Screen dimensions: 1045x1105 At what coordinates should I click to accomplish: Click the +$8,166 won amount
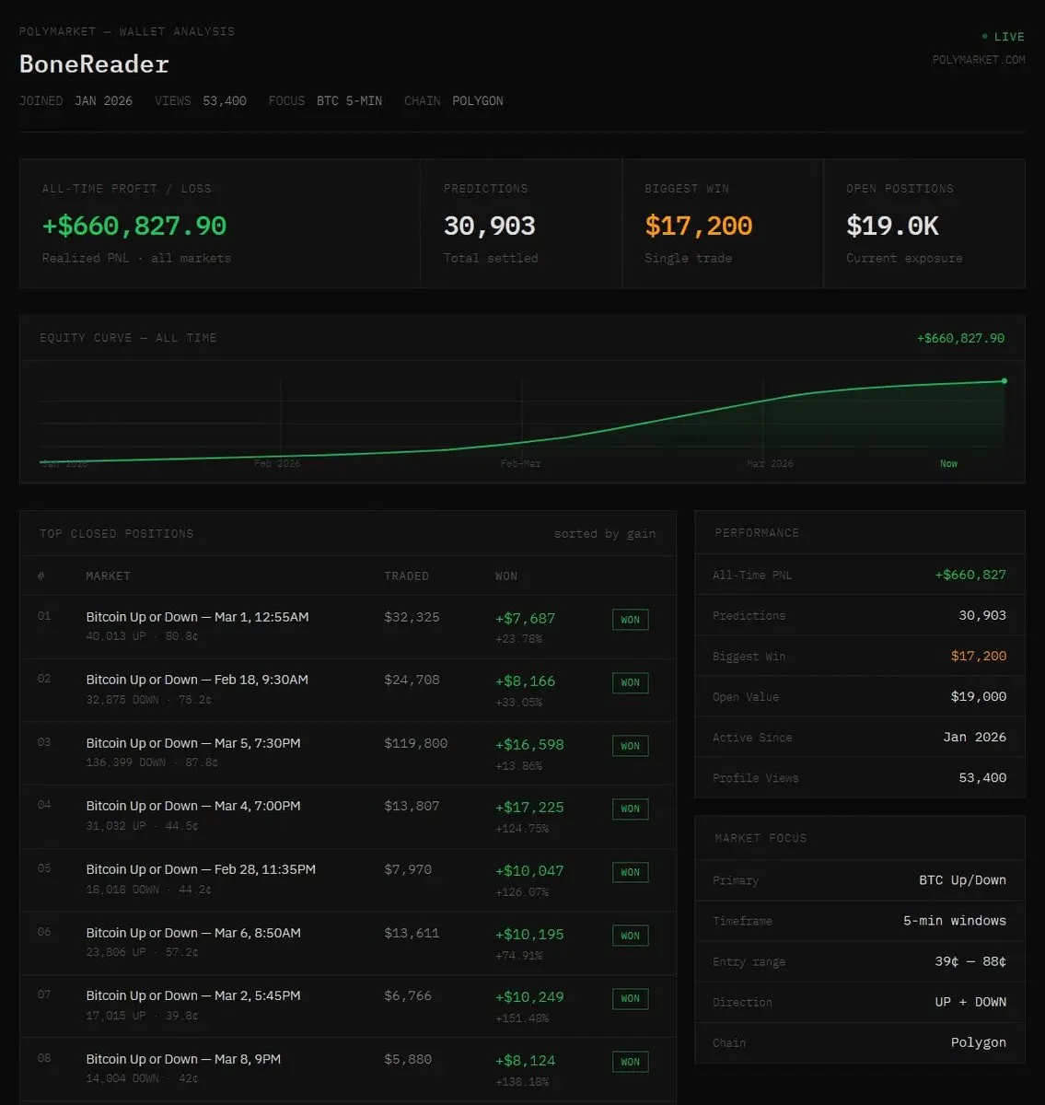click(x=525, y=681)
